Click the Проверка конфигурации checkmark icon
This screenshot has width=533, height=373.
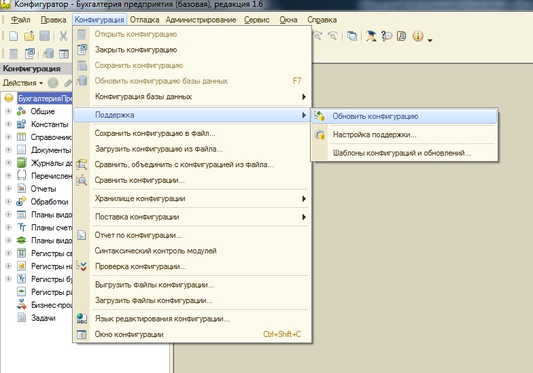pos(82,266)
